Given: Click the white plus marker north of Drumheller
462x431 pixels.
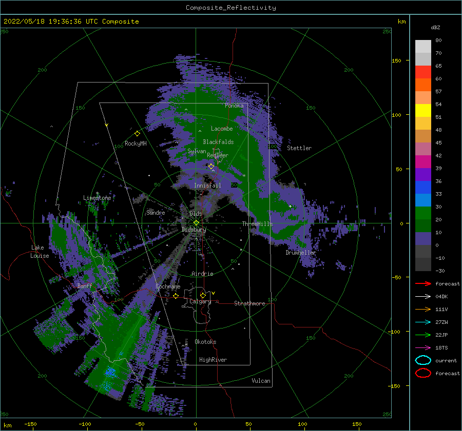Looking at the screenshot, I should coord(290,206).
